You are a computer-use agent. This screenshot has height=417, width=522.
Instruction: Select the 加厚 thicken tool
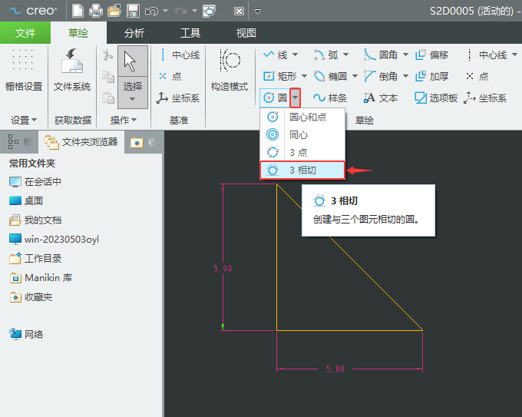pyautogui.click(x=431, y=76)
